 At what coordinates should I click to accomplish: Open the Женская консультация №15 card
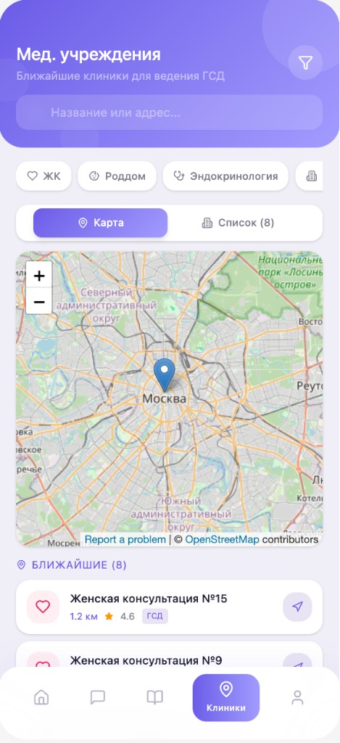point(170,607)
